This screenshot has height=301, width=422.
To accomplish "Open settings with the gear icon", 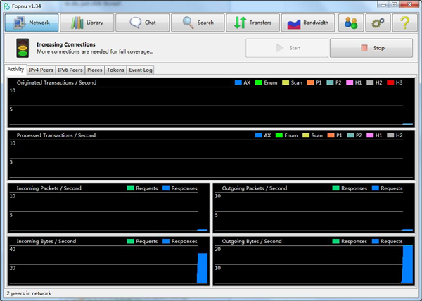I will pyautogui.click(x=378, y=23).
